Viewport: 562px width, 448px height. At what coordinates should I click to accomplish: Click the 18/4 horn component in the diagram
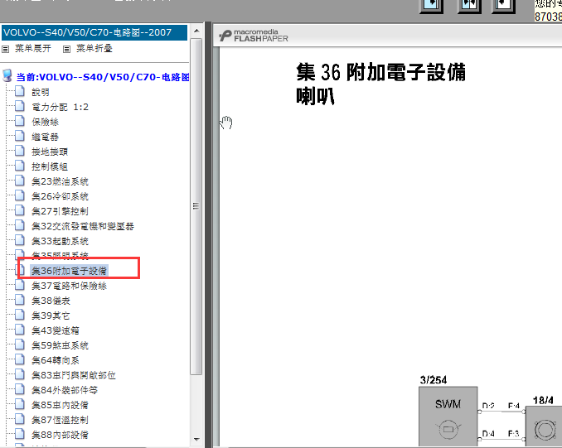544,426
